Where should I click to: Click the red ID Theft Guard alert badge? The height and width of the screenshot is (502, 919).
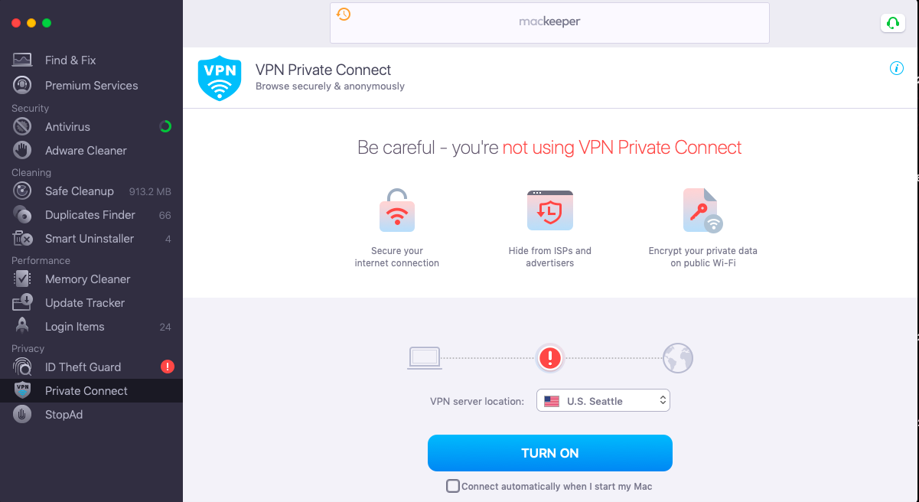coord(167,367)
